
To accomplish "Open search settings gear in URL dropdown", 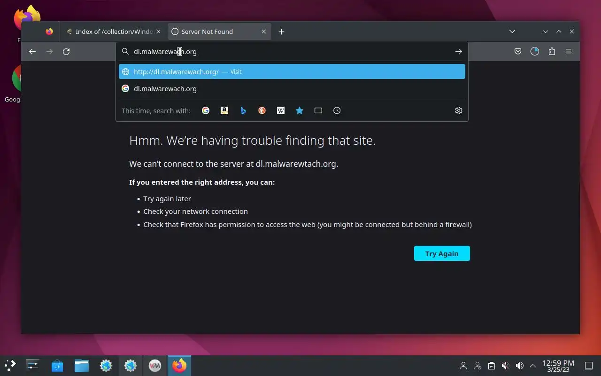I will (459, 110).
